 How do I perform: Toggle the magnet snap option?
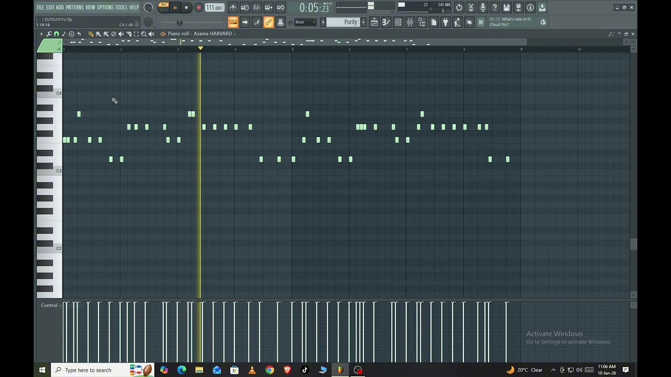tap(56, 34)
